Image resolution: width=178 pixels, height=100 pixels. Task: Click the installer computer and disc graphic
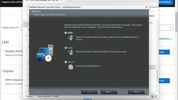tap(45, 53)
